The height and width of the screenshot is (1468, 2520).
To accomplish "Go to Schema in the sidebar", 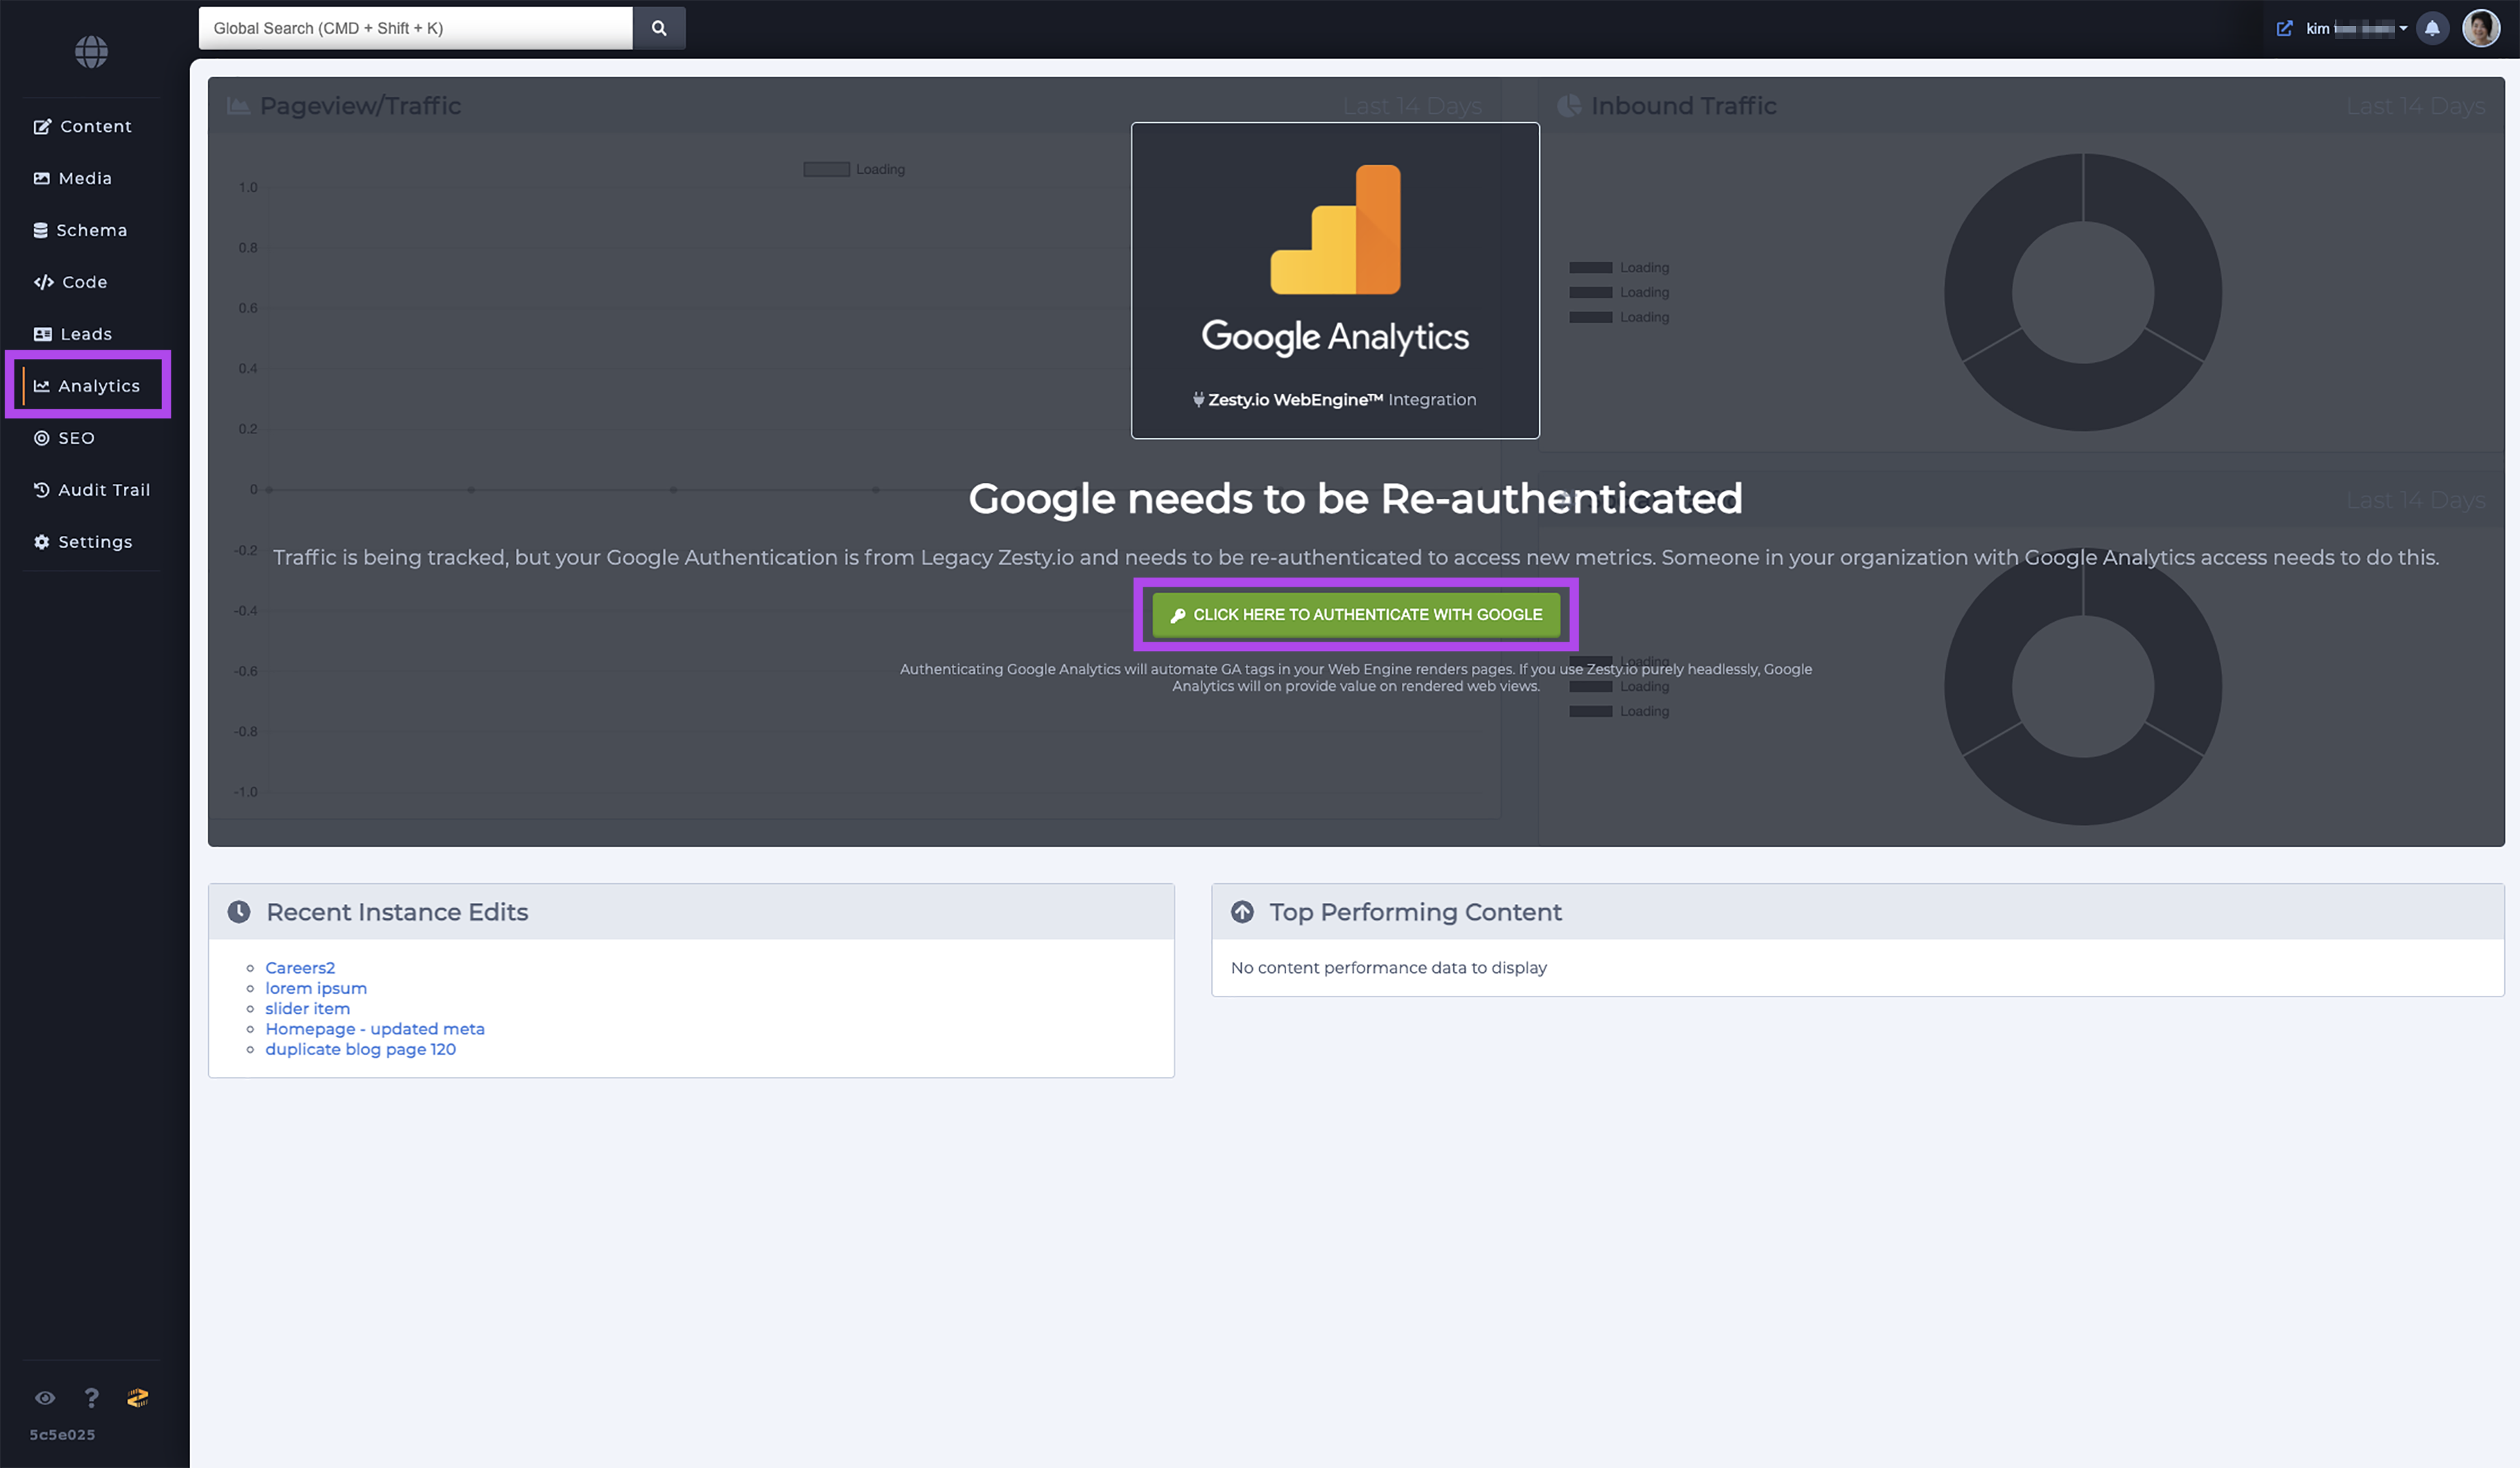I will pos(81,230).
